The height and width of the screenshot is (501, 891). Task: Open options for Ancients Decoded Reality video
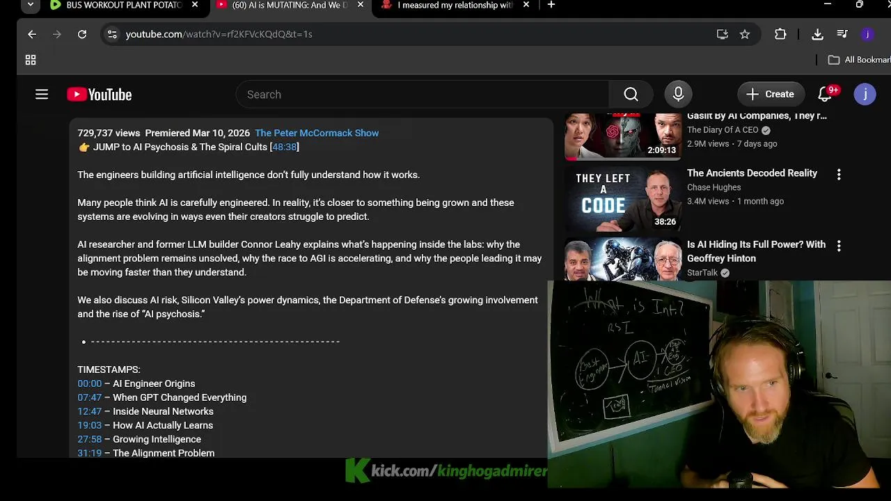[x=839, y=175]
